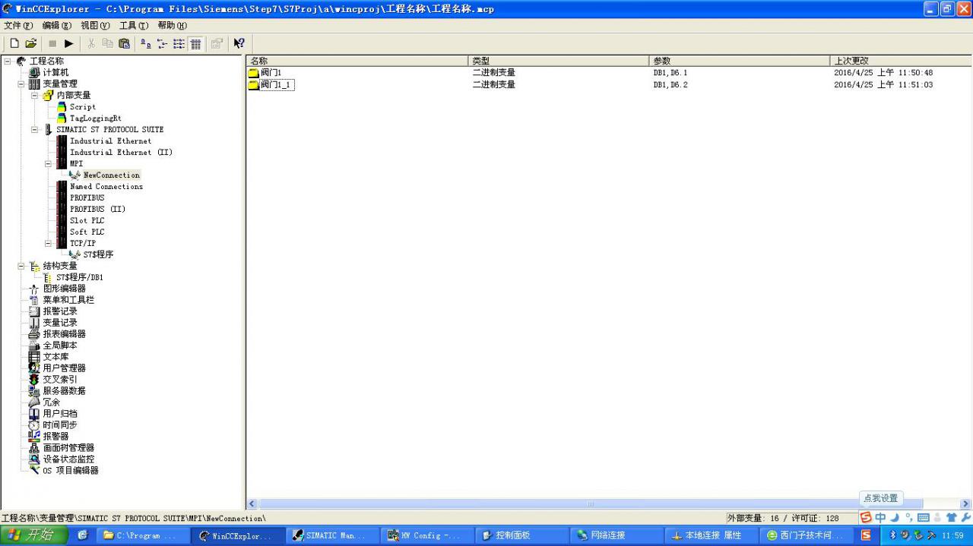This screenshot has width=973, height=546.
Task: Select the 计算机 node in the tree
Action: 55,72
